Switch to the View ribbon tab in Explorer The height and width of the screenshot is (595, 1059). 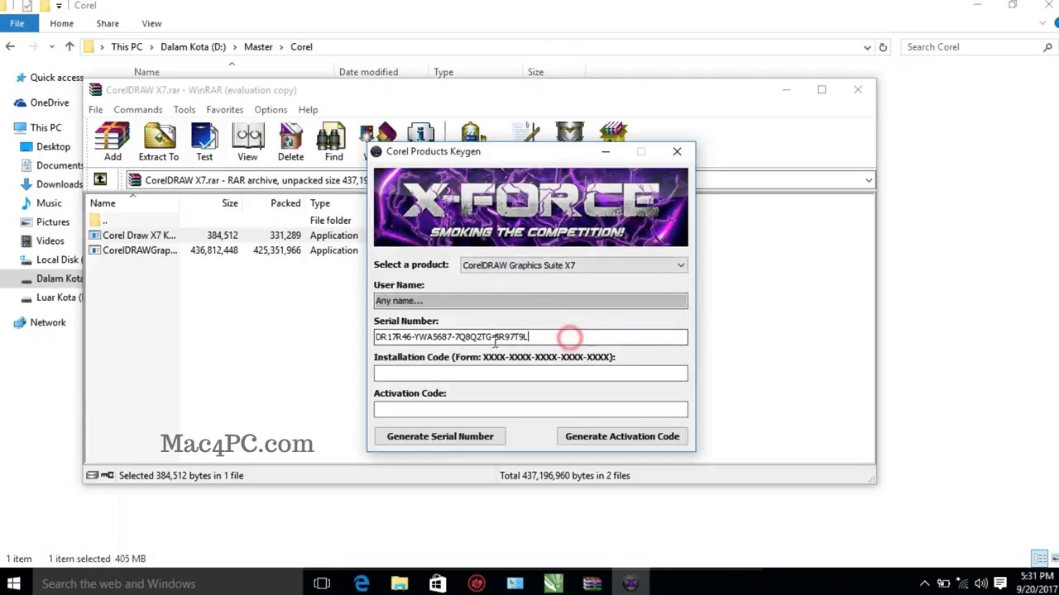click(x=151, y=24)
